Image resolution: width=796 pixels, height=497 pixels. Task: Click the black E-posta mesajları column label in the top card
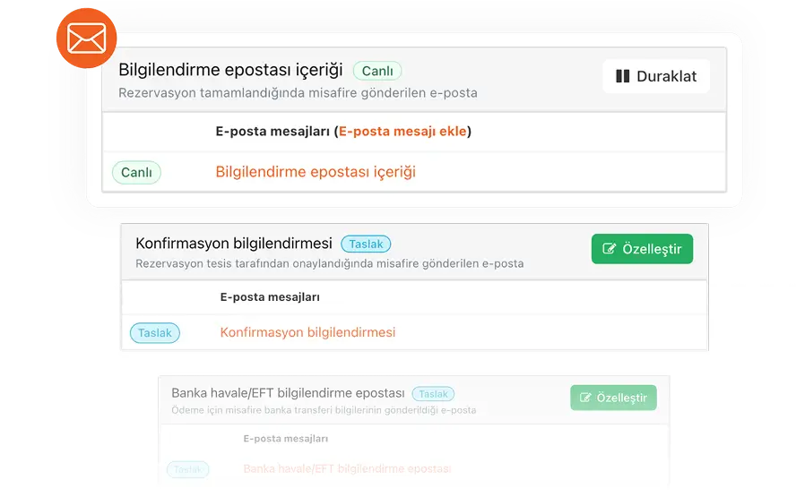(x=273, y=132)
